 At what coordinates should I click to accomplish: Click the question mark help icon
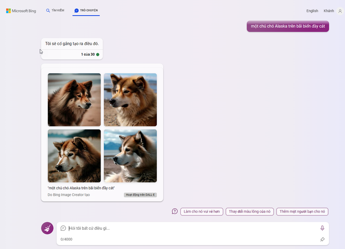pos(174,212)
